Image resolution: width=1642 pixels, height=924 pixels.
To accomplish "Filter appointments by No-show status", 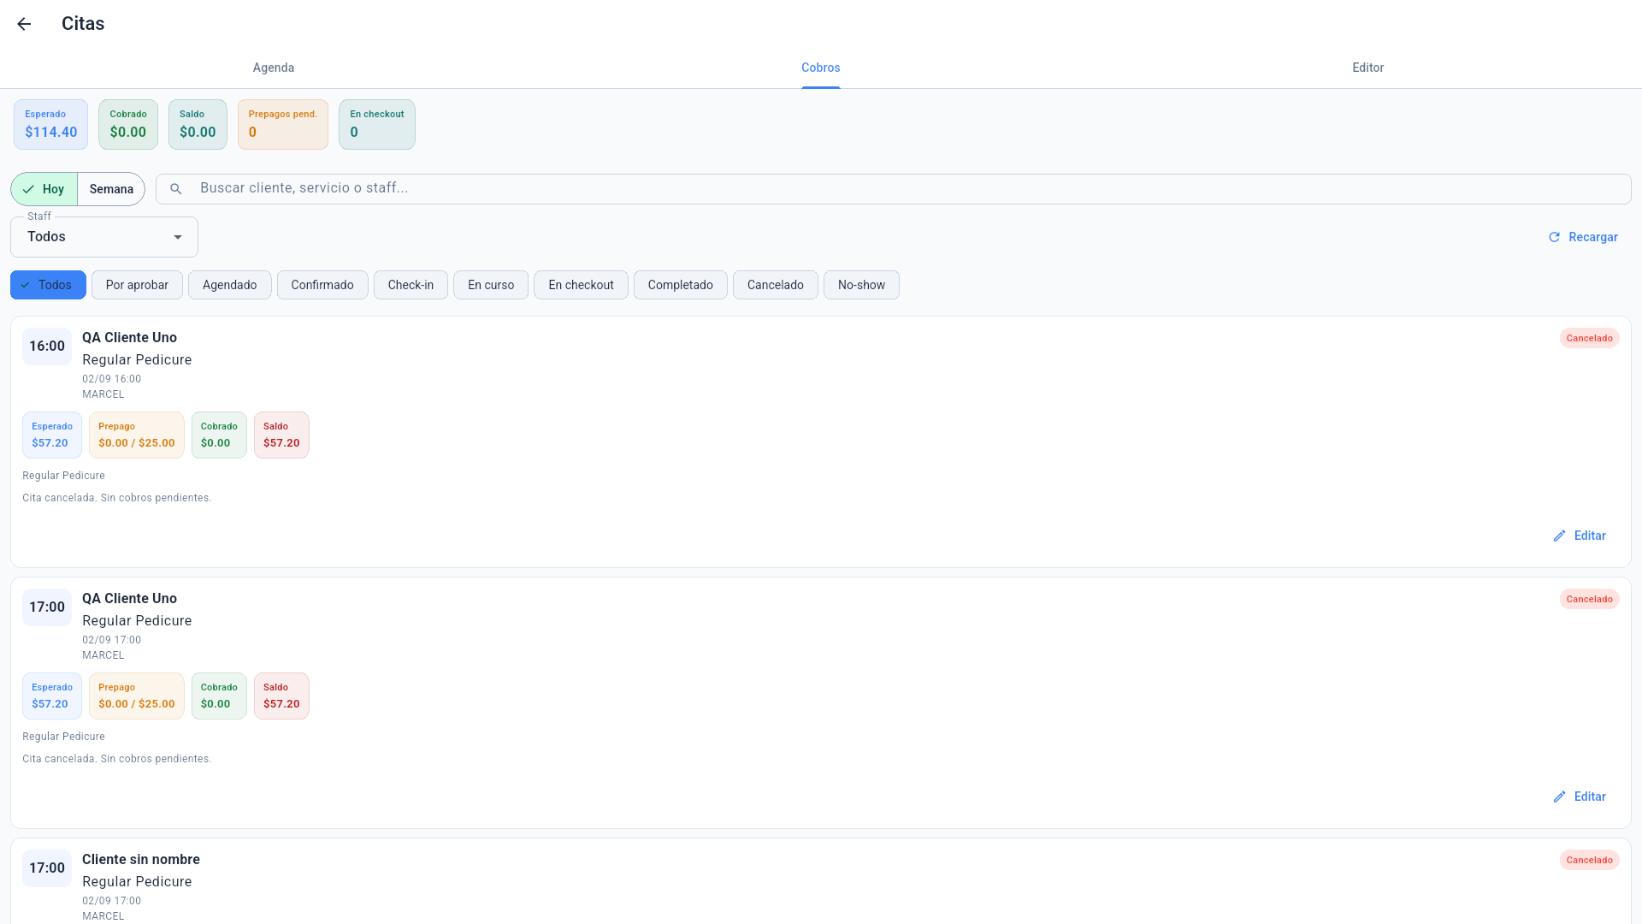I will click(x=861, y=285).
